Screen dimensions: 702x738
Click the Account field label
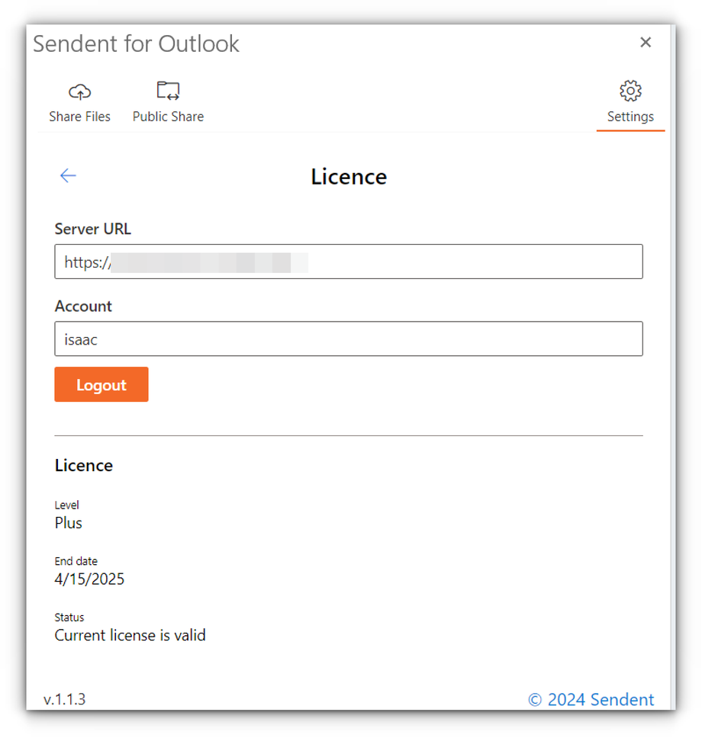click(x=83, y=306)
